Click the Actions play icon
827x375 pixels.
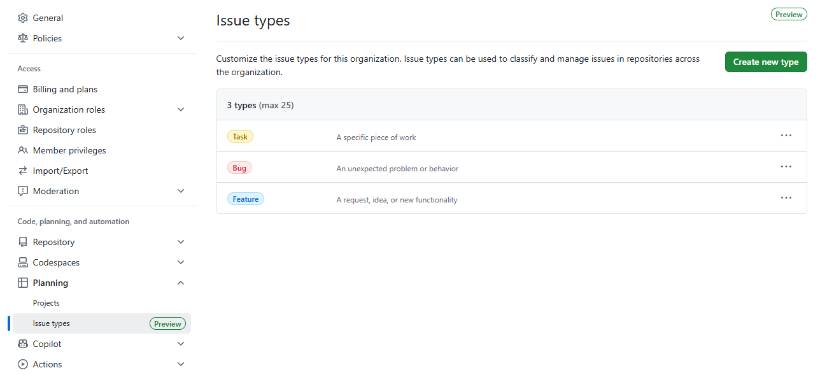click(22, 364)
